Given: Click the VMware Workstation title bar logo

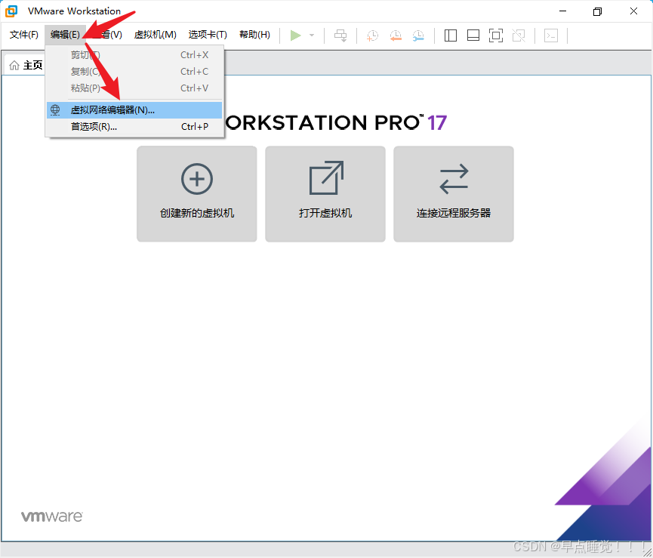Looking at the screenshot, I should 11,11.
